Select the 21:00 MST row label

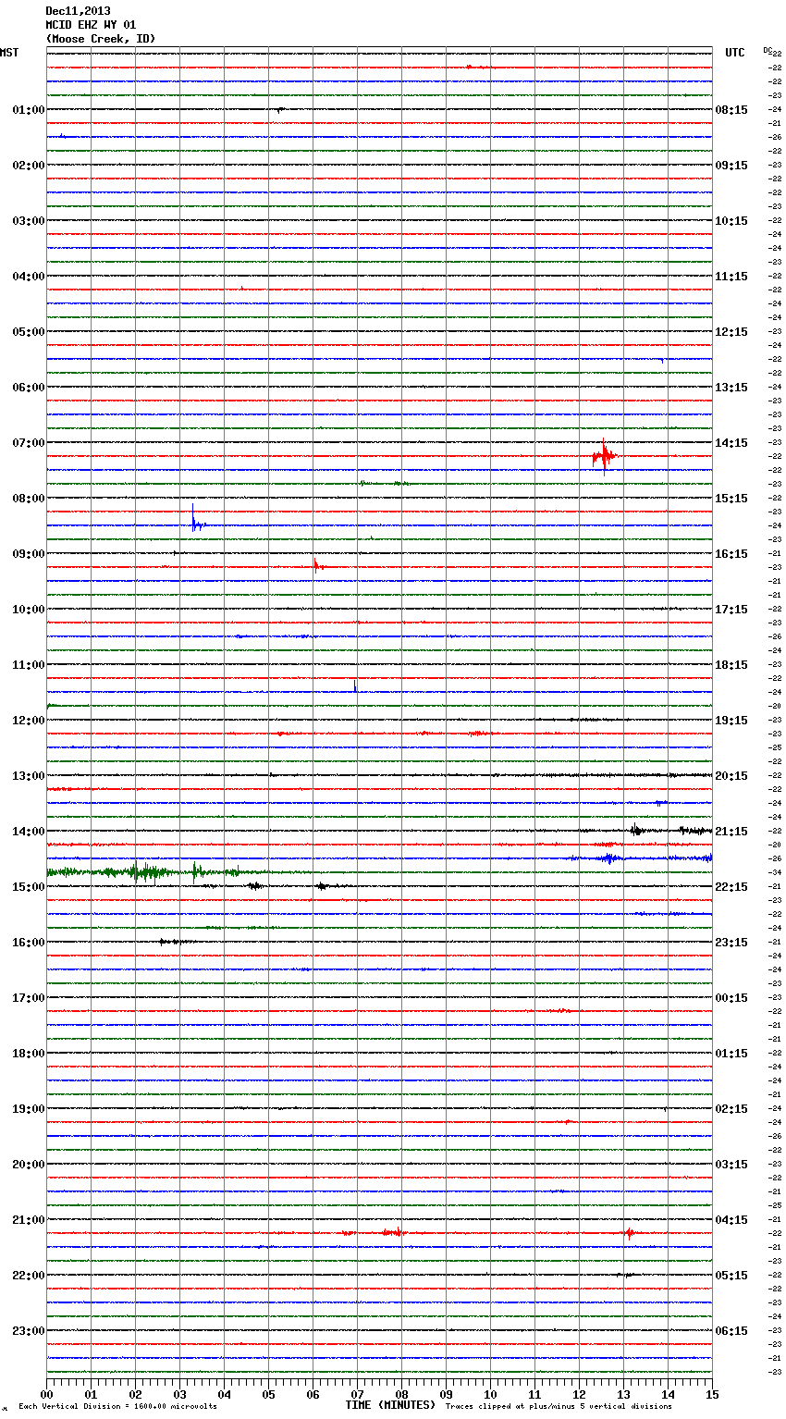(x=28, y=1220)
